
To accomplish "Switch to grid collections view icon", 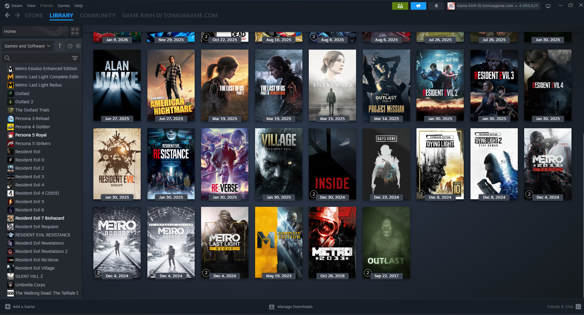I will click(75, 31).
